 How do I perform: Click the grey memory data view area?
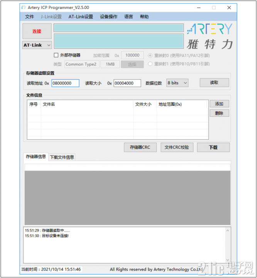click(127, 198)
